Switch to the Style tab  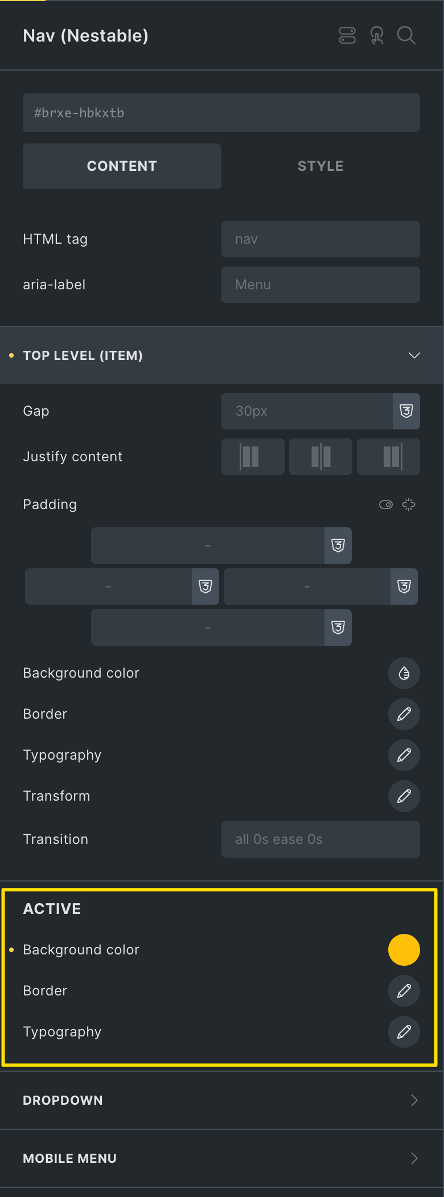[x=320, y=166]
